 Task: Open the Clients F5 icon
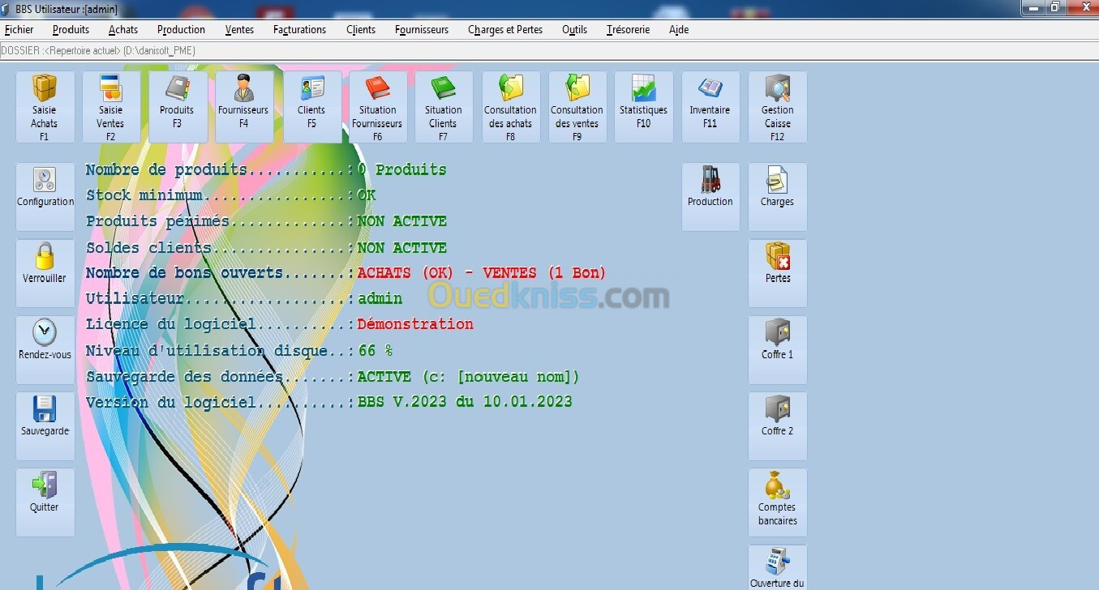click(311, 107)
